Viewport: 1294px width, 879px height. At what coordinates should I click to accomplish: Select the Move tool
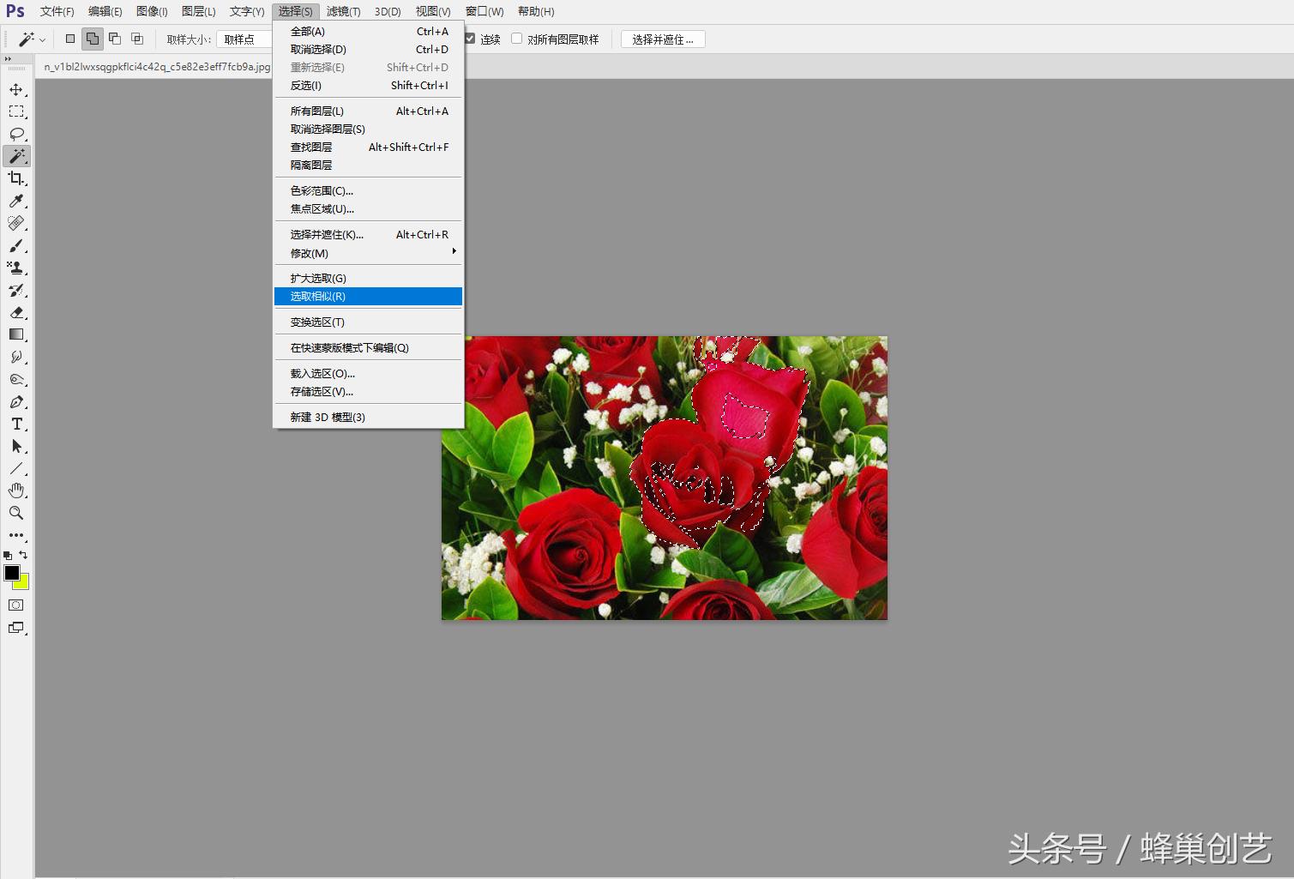point(15,89)
